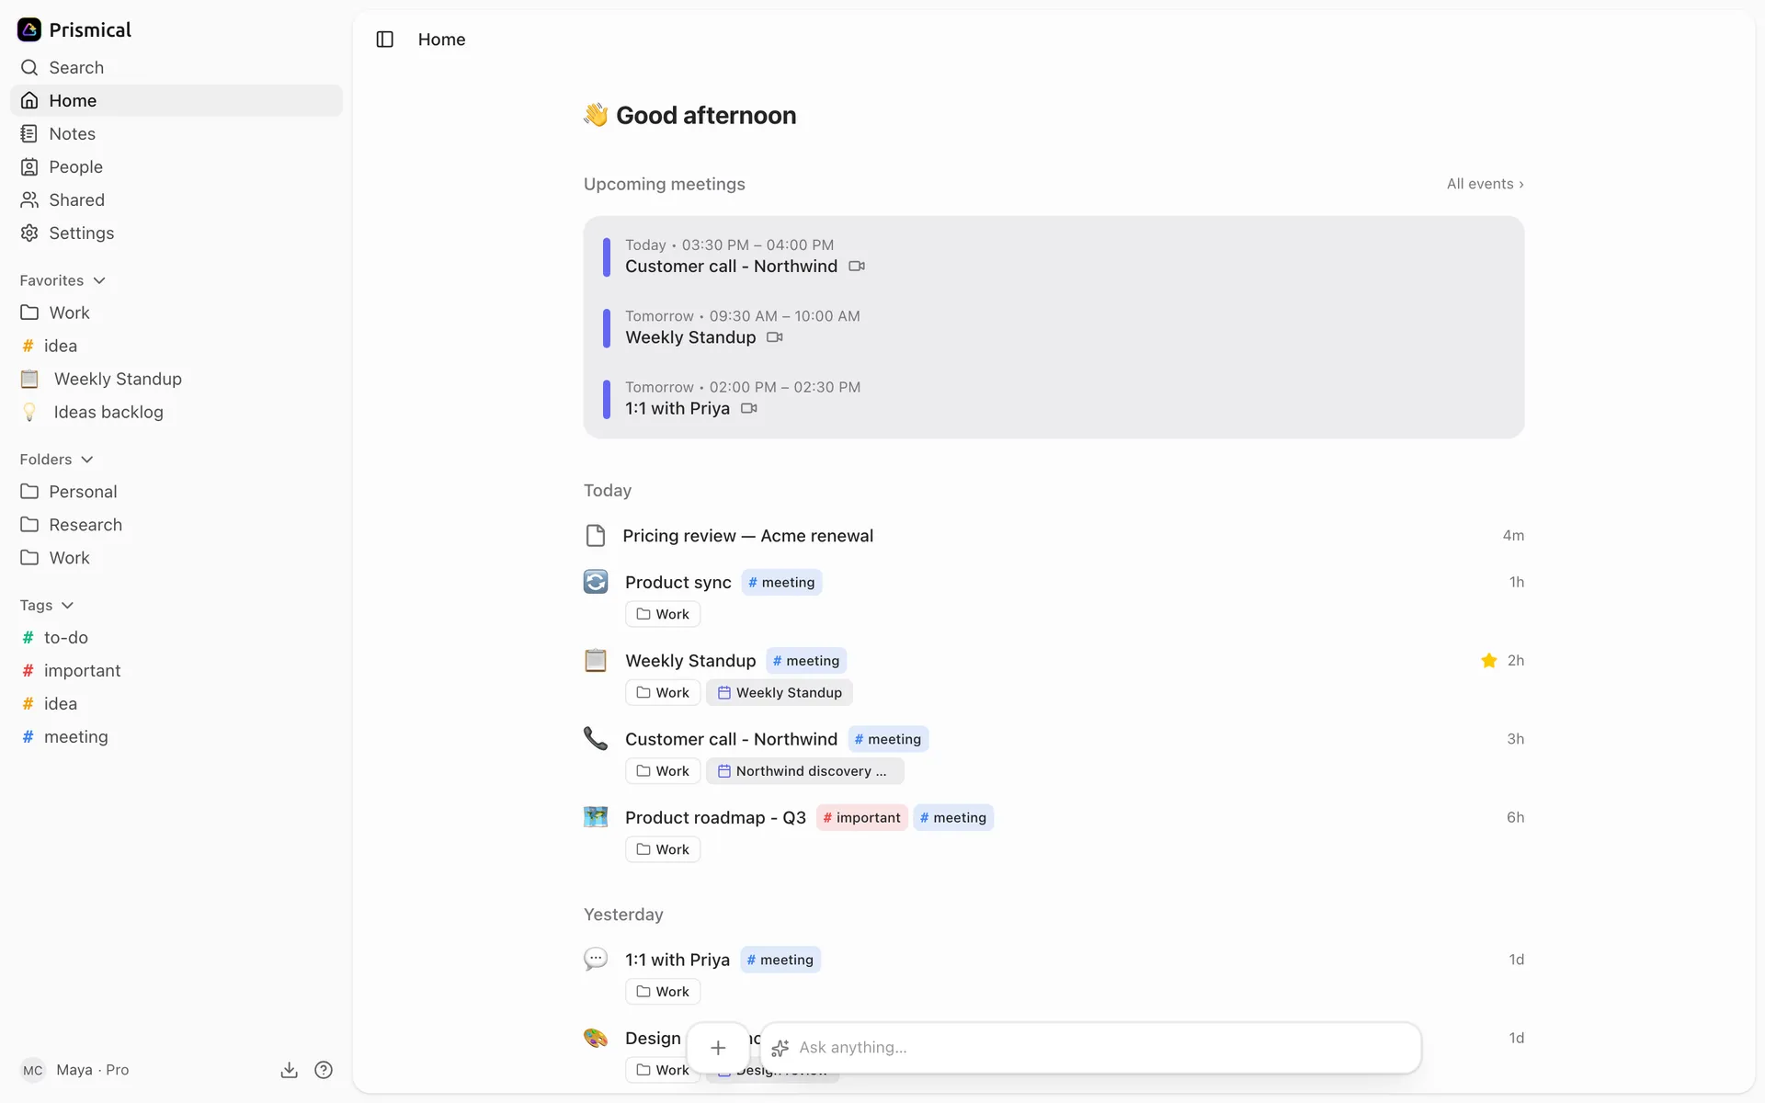
Task: Click Work folder chip under Product roadmap
Action: [x=663, y=849]
